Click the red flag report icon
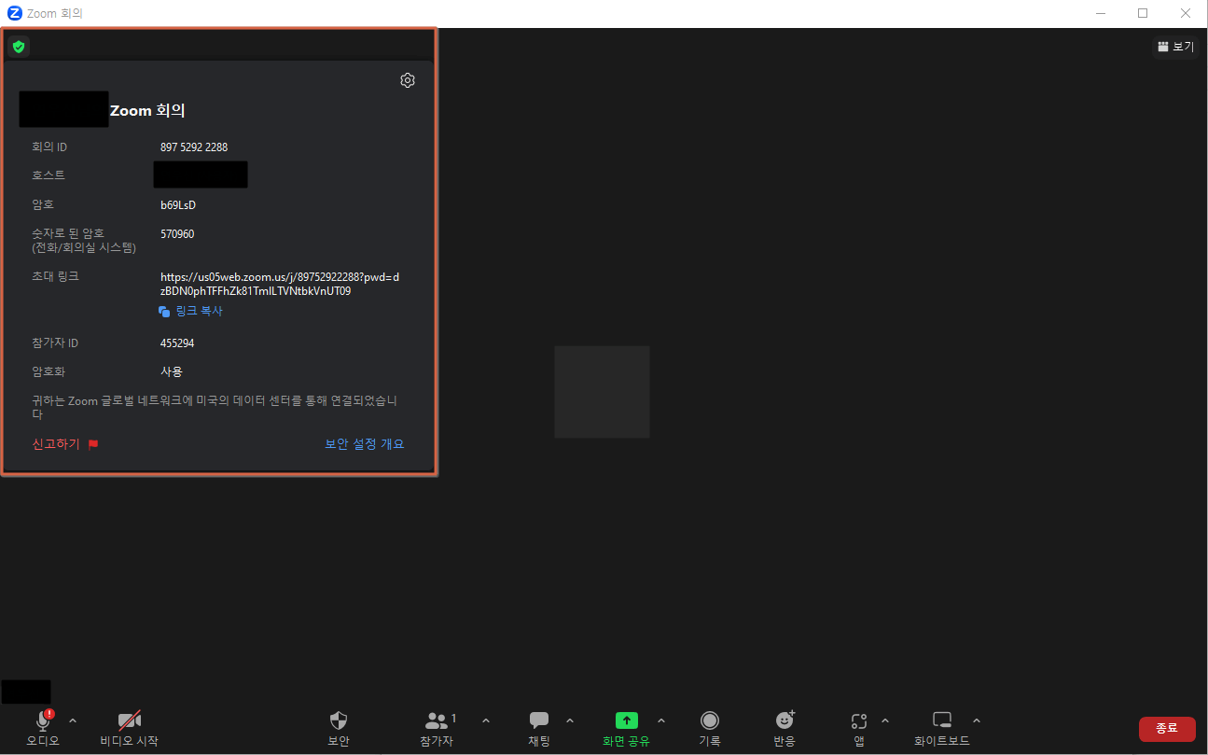 [x=93, y=444]
